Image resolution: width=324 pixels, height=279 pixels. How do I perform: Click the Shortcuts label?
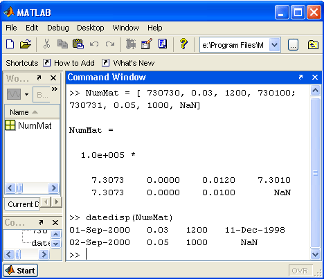(x=22, y=63)
